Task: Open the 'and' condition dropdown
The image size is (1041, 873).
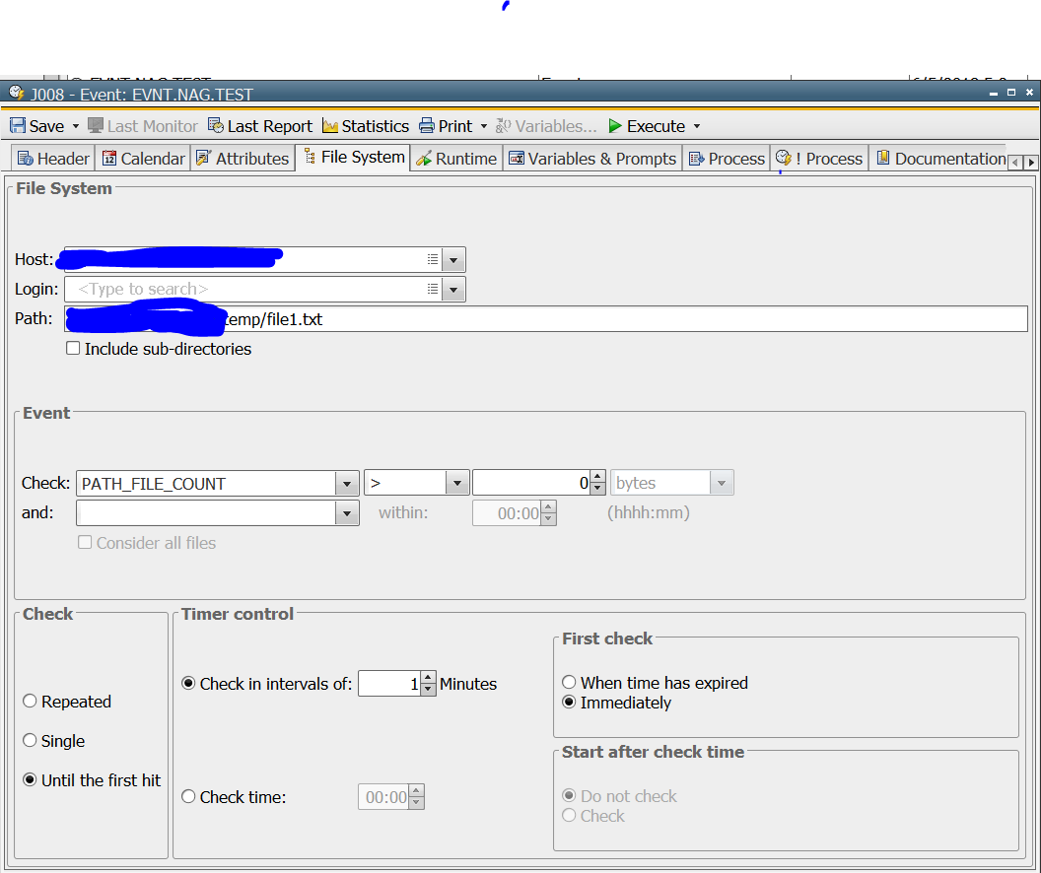Action: pyautogui.click(x=347, y=512)
